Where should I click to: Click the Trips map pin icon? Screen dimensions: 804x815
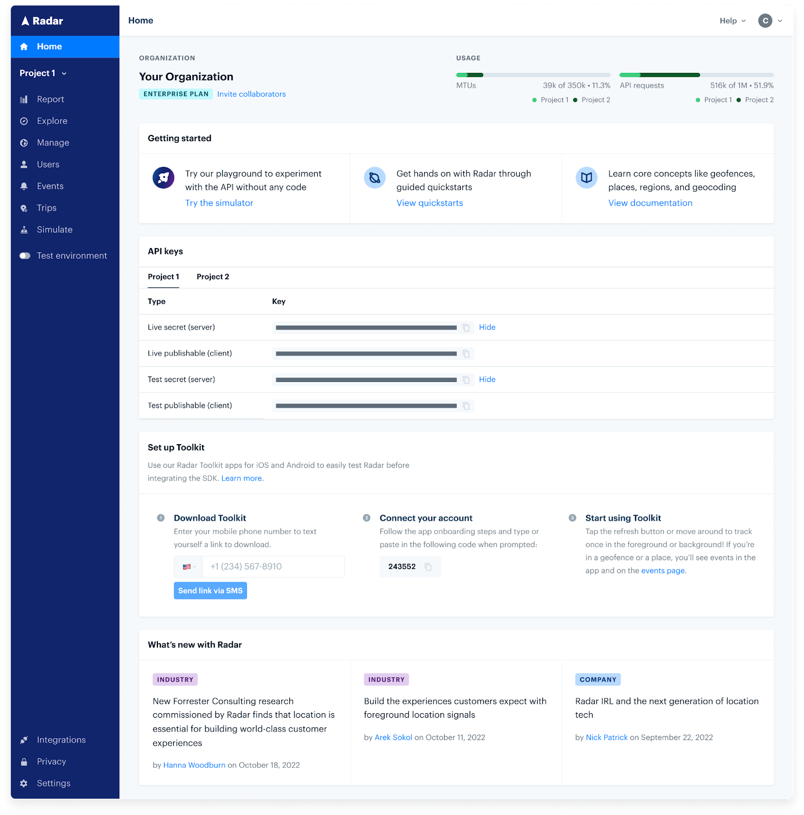point(24,208)
